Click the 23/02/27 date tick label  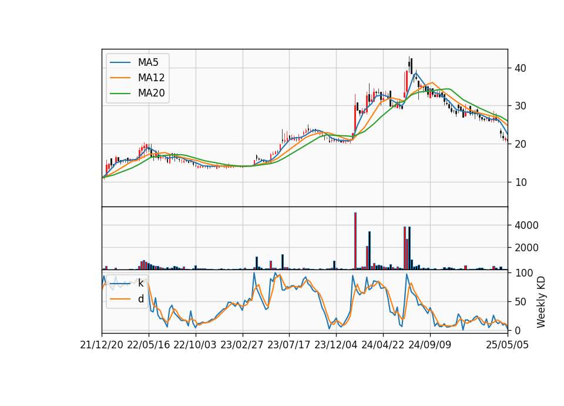242,345
